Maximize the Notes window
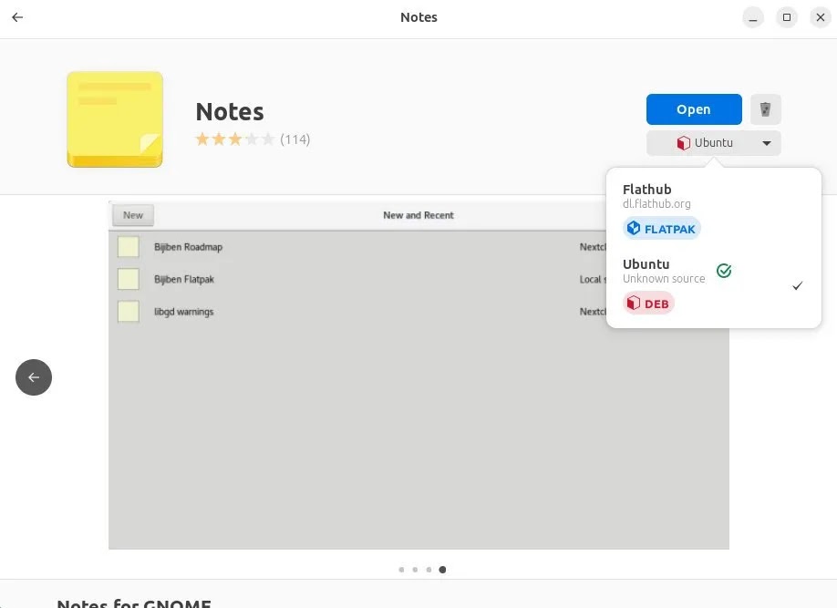Viewport: 837px width, 608px height. pos(786,17)
